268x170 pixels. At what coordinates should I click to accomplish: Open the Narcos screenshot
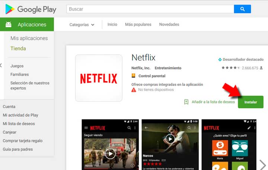point(170,145)
